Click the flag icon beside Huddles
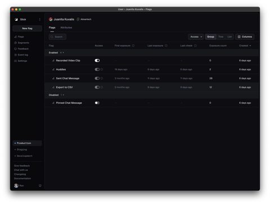This screenshot has width=270, height=204. point(53,70)
